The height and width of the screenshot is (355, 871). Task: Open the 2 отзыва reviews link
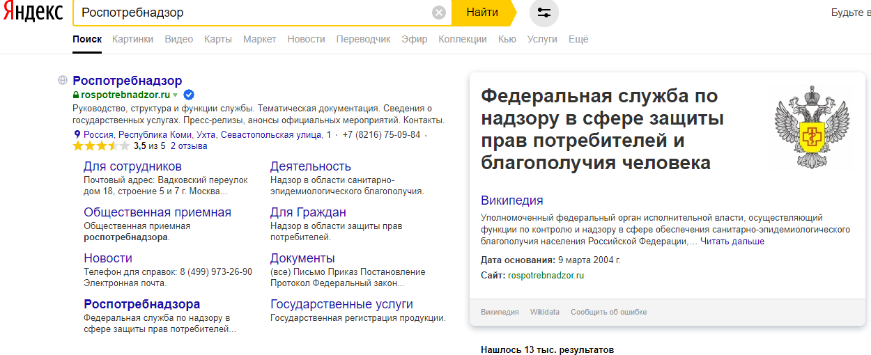[189, 146]
